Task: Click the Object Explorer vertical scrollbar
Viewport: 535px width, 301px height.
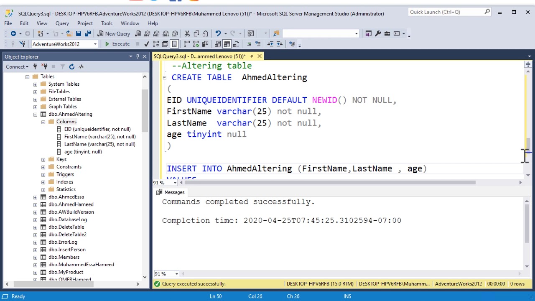Action: pos(145,111)
